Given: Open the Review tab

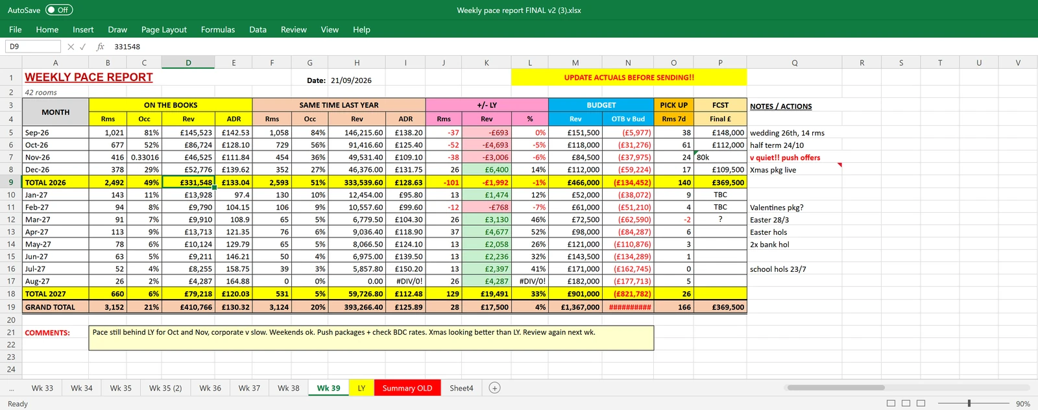Looking at the screenshot, I should coord(293,29).
